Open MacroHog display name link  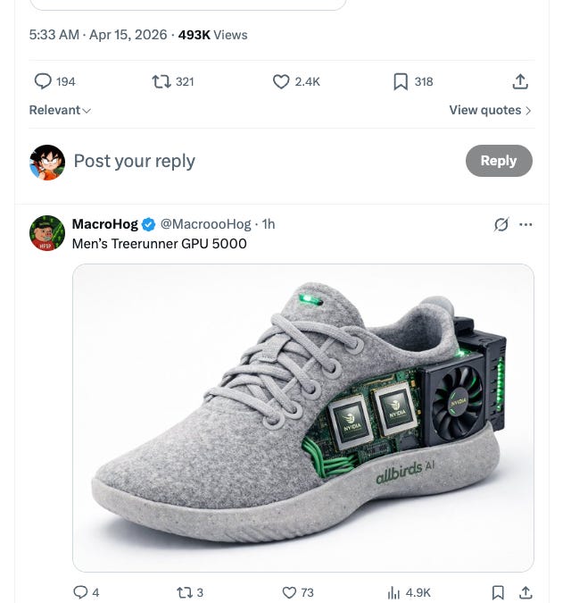[104, 224]
